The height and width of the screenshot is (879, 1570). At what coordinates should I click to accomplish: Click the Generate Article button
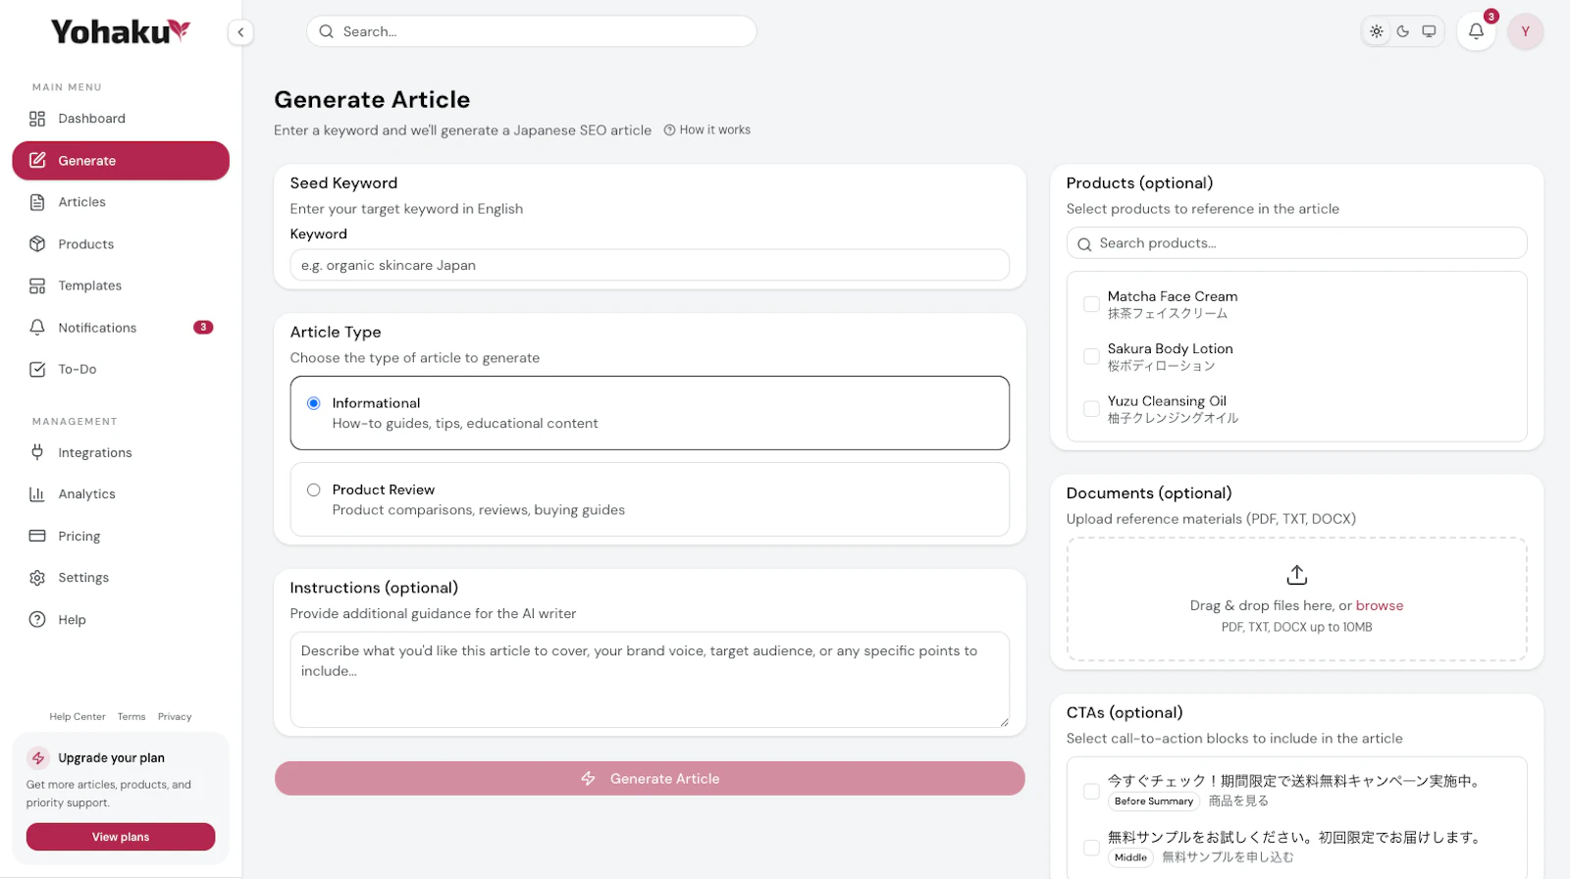click(x=650, y=779)
